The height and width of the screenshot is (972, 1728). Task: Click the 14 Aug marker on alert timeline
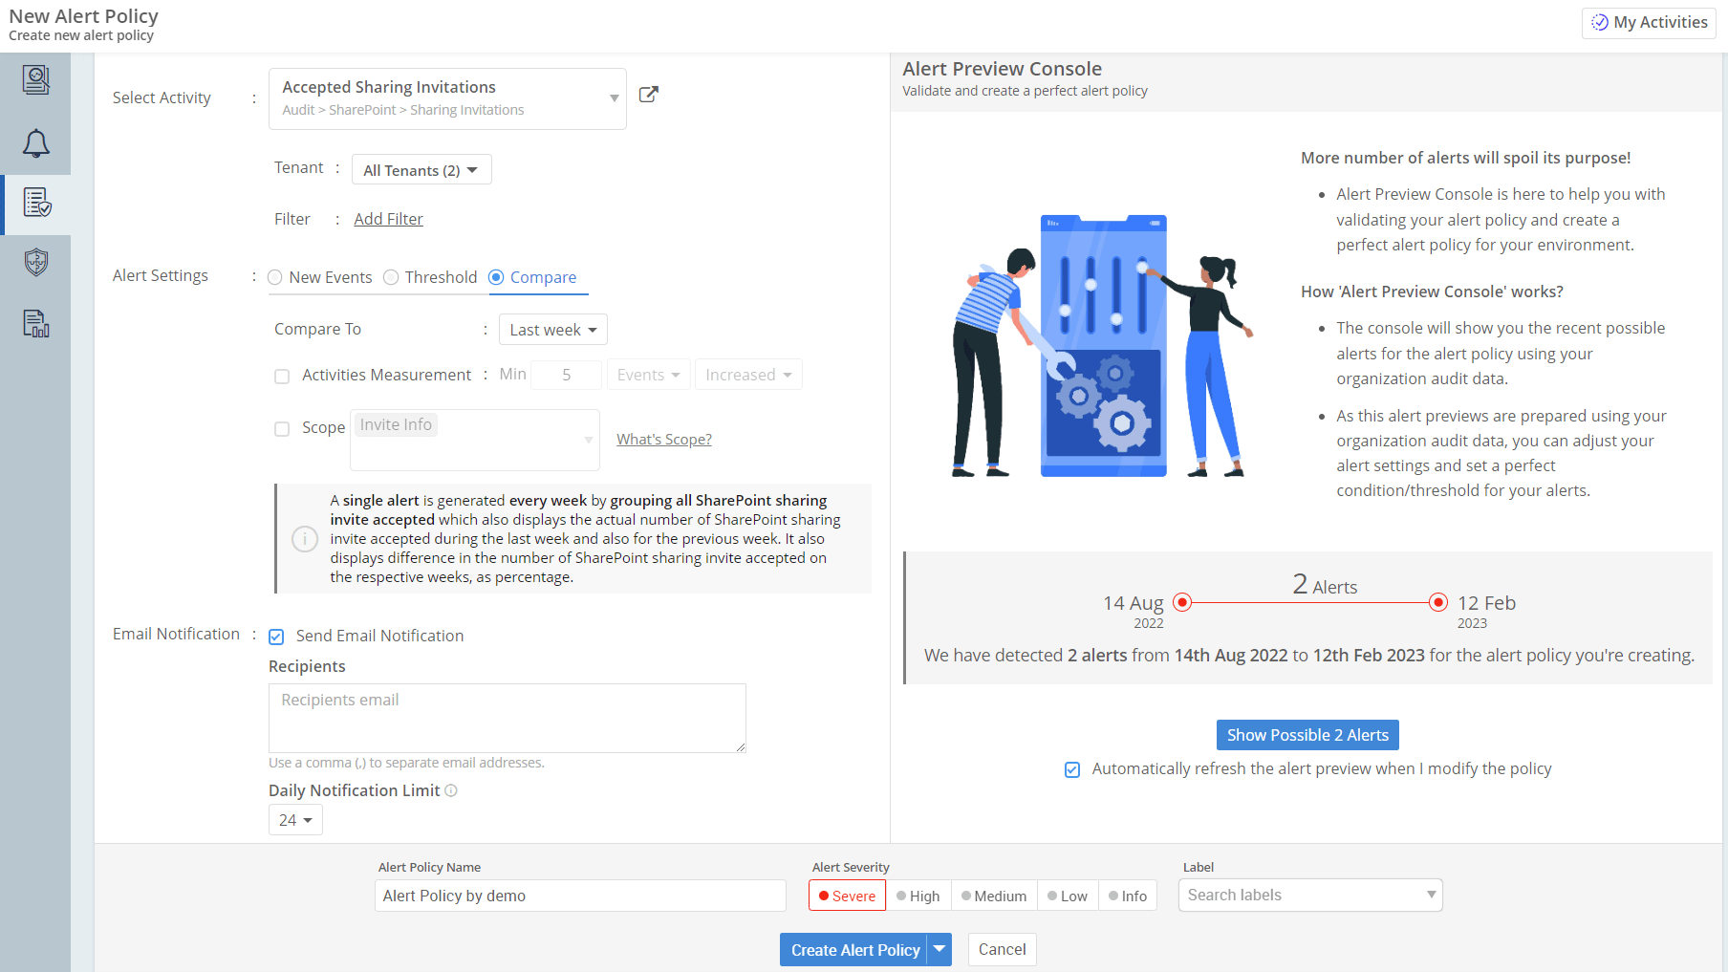point(1182,602)
